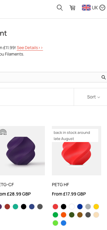
Task: Select the red PETG HF swatch
Action: coord(55,207)
